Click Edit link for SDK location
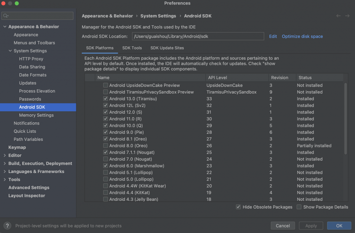355x233 pixels. click(273, 36)
